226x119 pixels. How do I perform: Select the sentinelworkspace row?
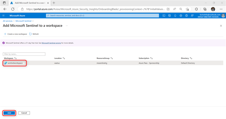click(x=113, y=63)
